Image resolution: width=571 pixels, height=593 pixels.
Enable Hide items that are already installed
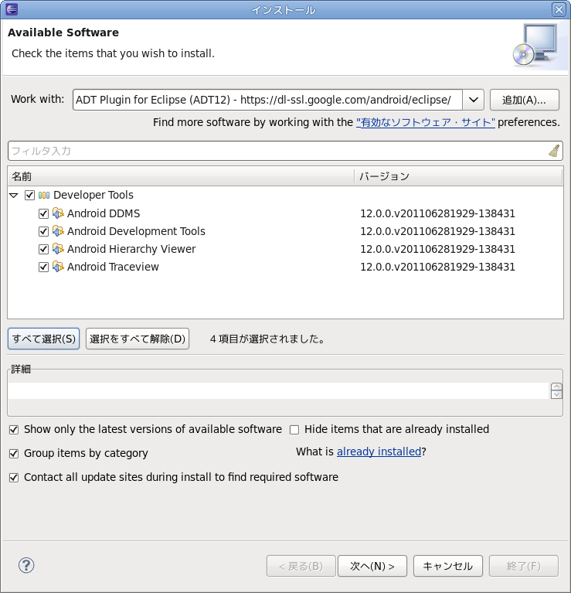tap(294, 430)
